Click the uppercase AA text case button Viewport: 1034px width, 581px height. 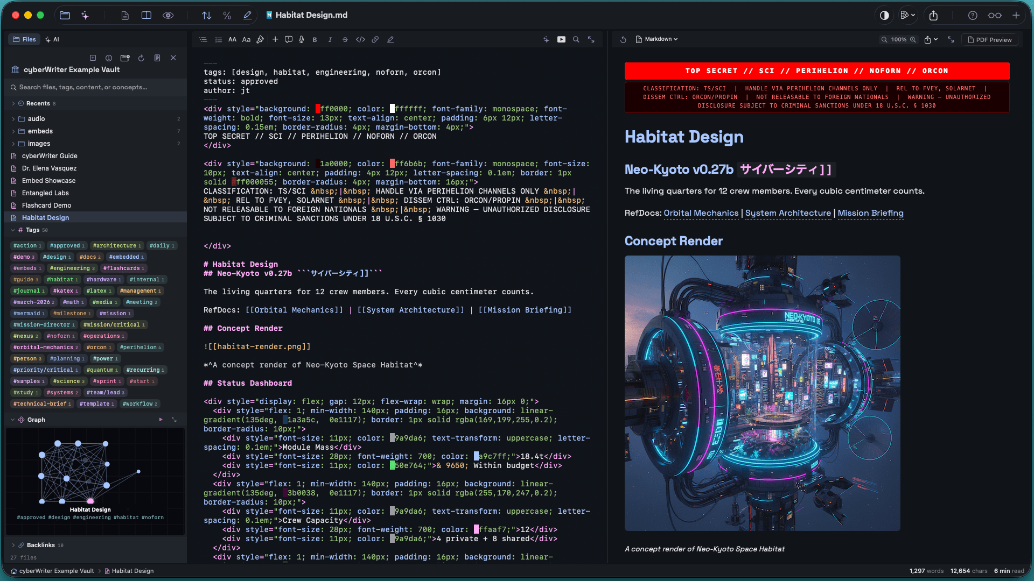point(232,40)
